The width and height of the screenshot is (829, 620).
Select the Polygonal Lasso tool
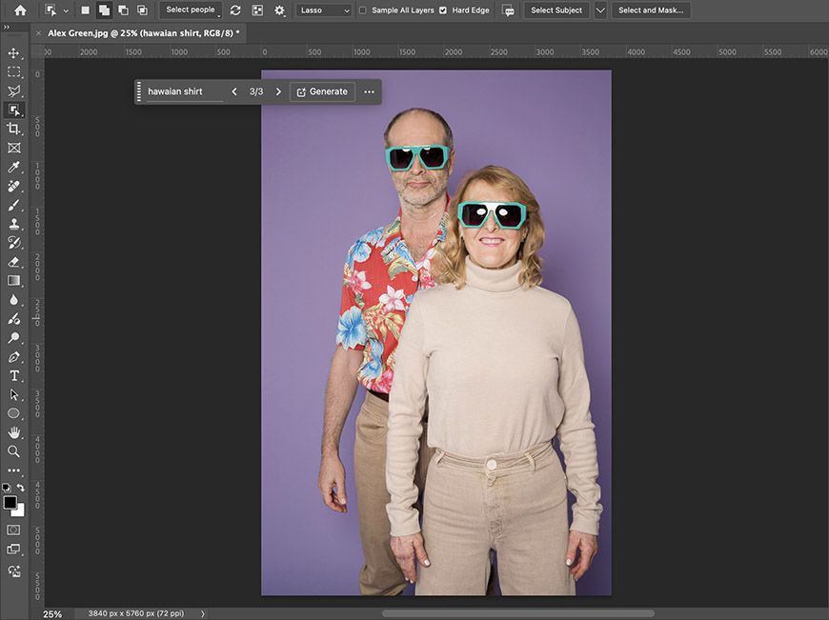[13, 90]
